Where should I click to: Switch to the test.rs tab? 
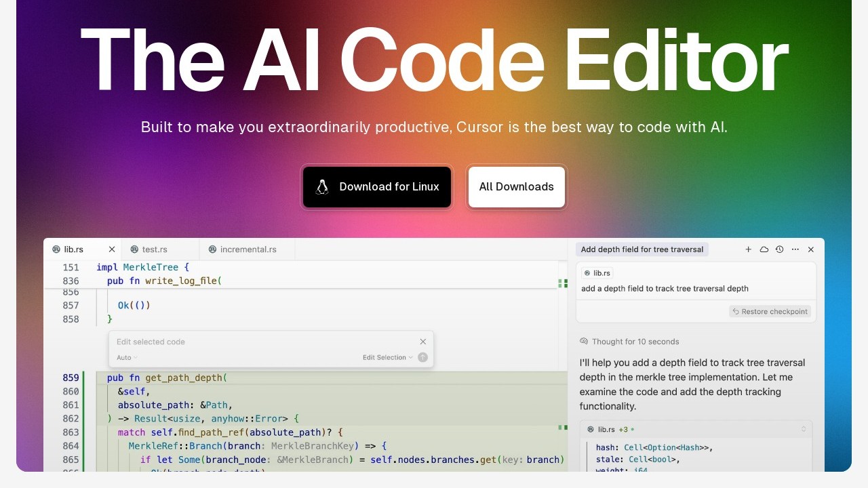pos(154,249)
